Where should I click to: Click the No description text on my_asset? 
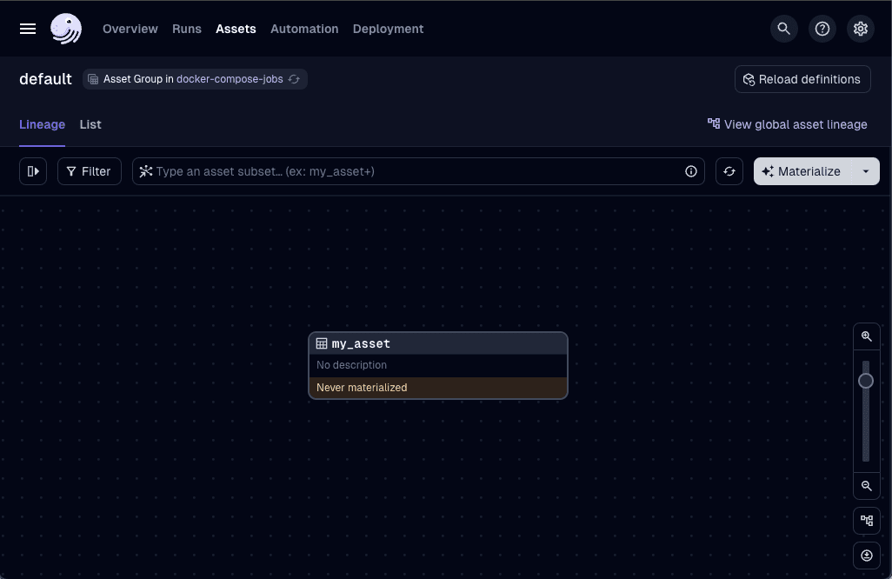pos(351,365)
